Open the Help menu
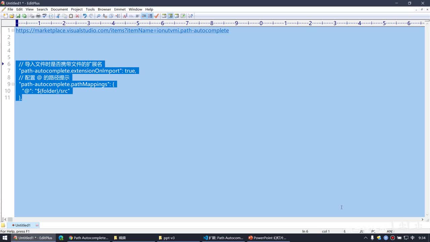Image resolution: width=430 pixels, height=242 pixels. [149, 9]
